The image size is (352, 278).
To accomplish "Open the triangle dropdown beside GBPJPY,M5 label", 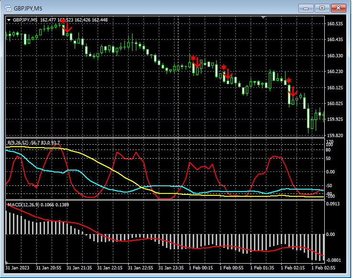I will click(x=9, y=20).
